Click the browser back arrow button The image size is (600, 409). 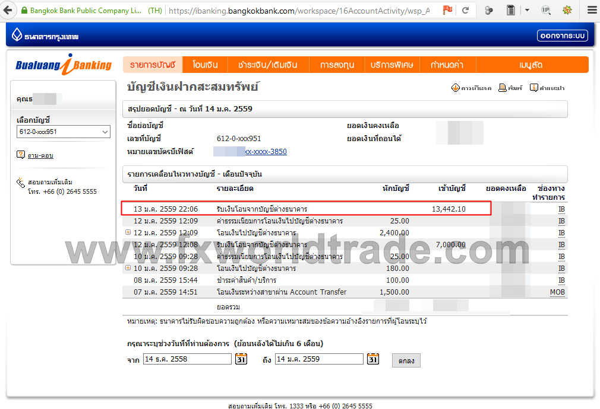(8, 10)
